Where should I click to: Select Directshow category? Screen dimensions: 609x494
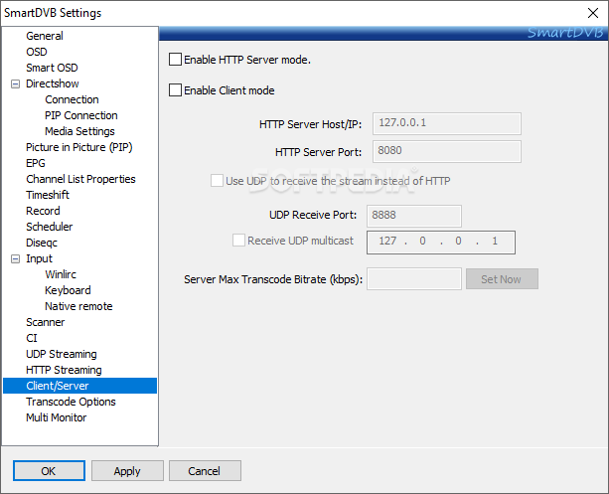[53, 83]
